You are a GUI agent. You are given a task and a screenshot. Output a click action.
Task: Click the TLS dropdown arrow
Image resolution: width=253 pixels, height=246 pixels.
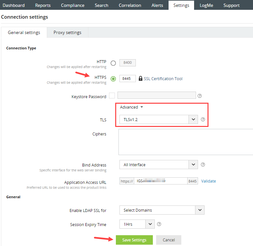[x=193, y=119]
